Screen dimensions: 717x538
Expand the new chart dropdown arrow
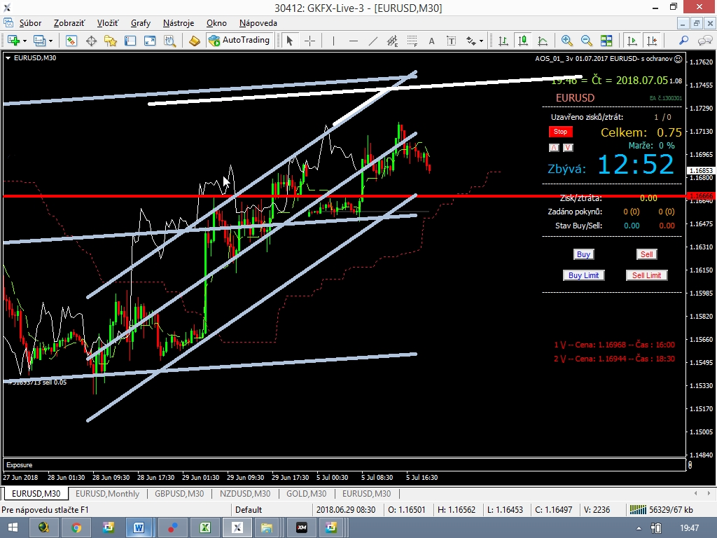click(25, 41)
